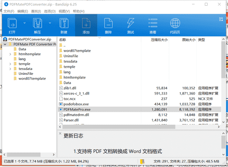Screen dimensions: 228x167
Task: Select the zlib1.dll file icon
Action: 61,88
